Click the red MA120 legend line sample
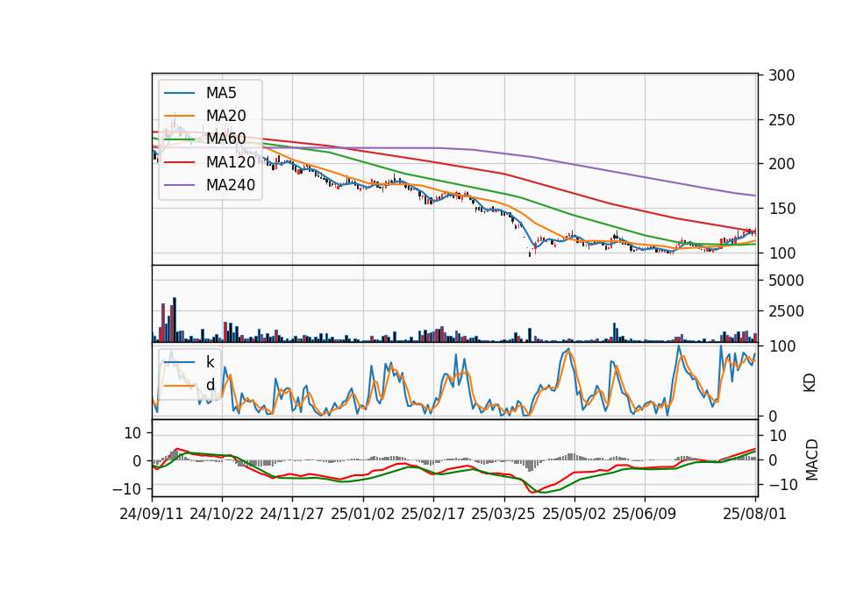This screenshot has height=605, width=842. click(179, 161)
